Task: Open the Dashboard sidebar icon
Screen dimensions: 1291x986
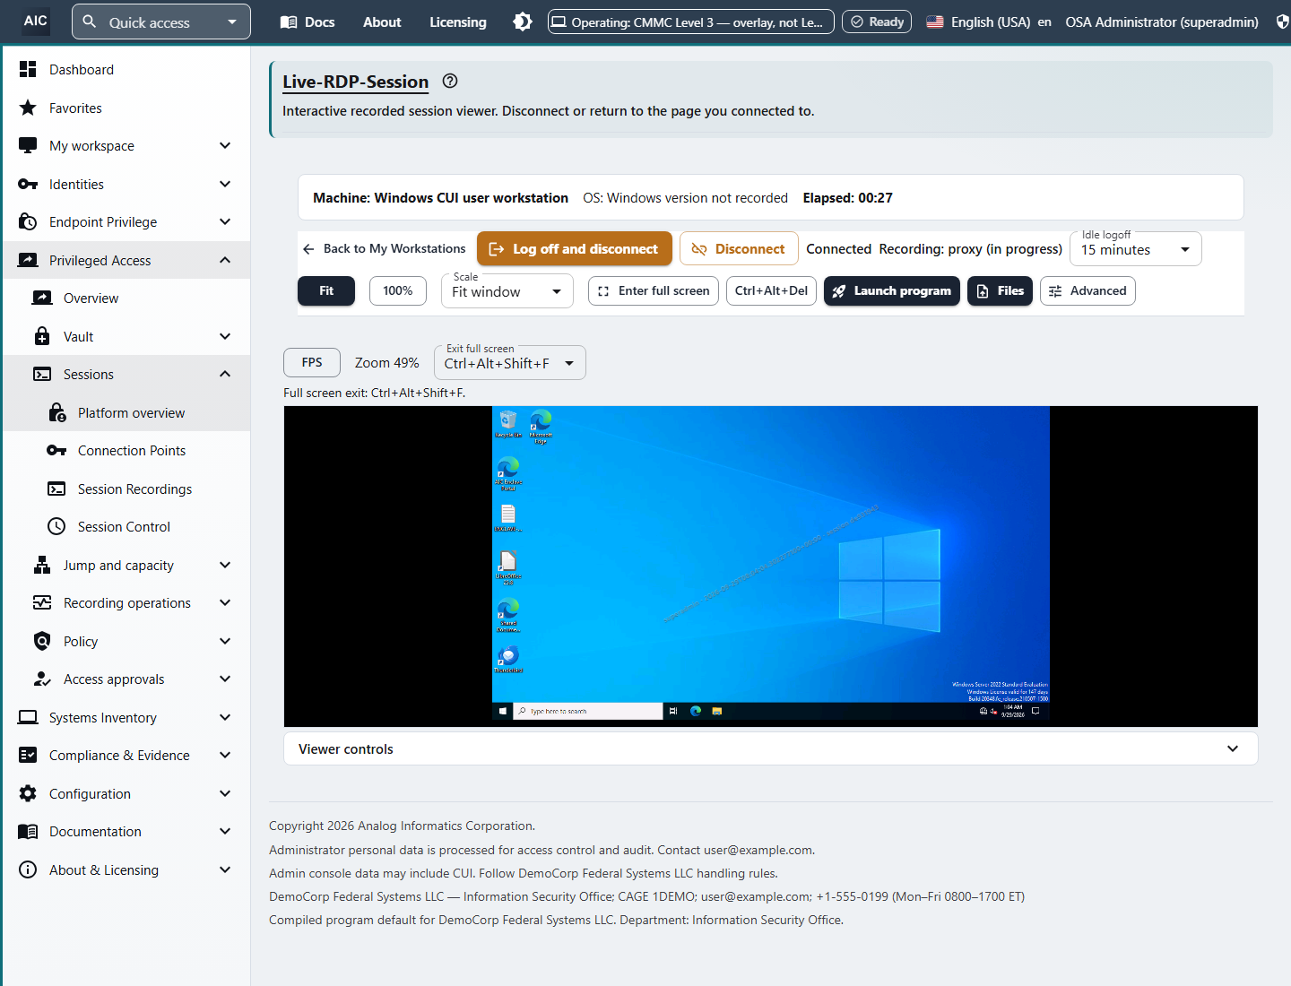Action: click(x=28, y=69)
